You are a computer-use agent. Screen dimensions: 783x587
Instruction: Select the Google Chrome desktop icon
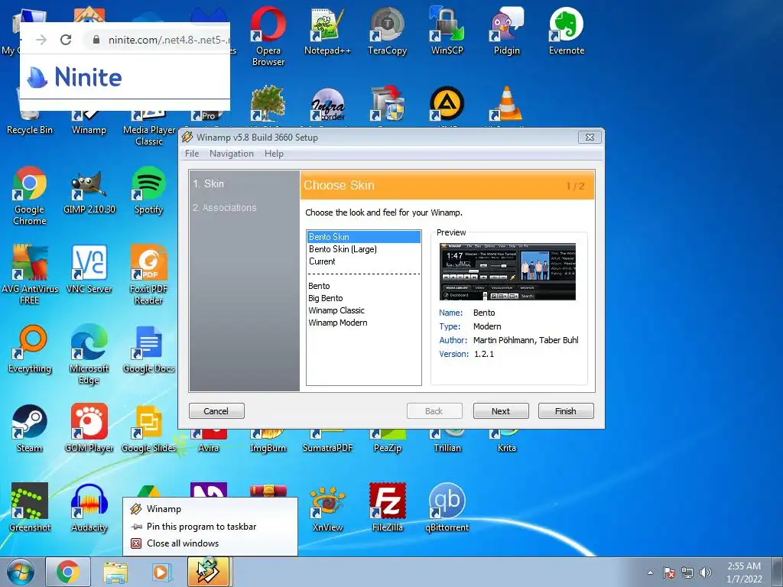pos(30,196)
